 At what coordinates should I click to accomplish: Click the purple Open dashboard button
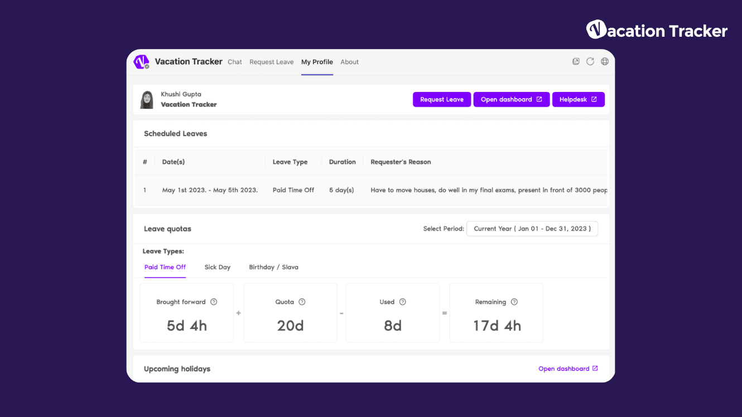pyautogui.click(x=512, y=99)
